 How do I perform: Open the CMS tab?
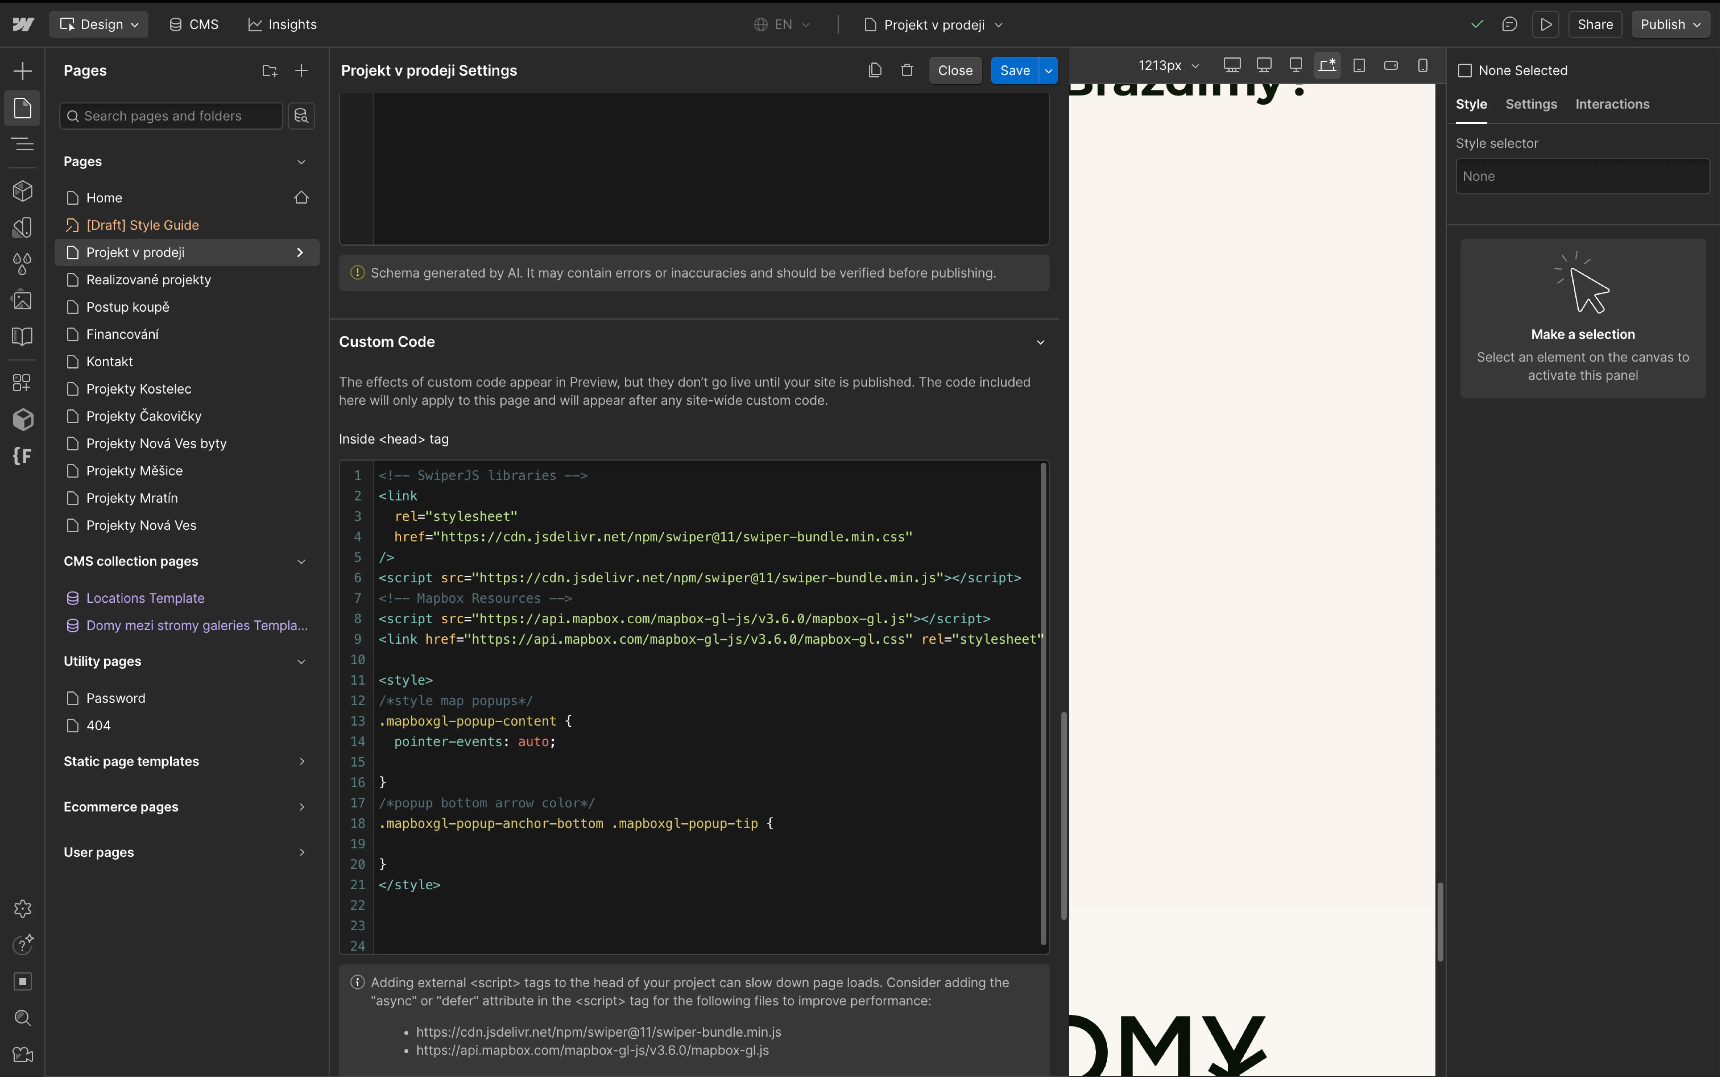(x=194, y=24)
